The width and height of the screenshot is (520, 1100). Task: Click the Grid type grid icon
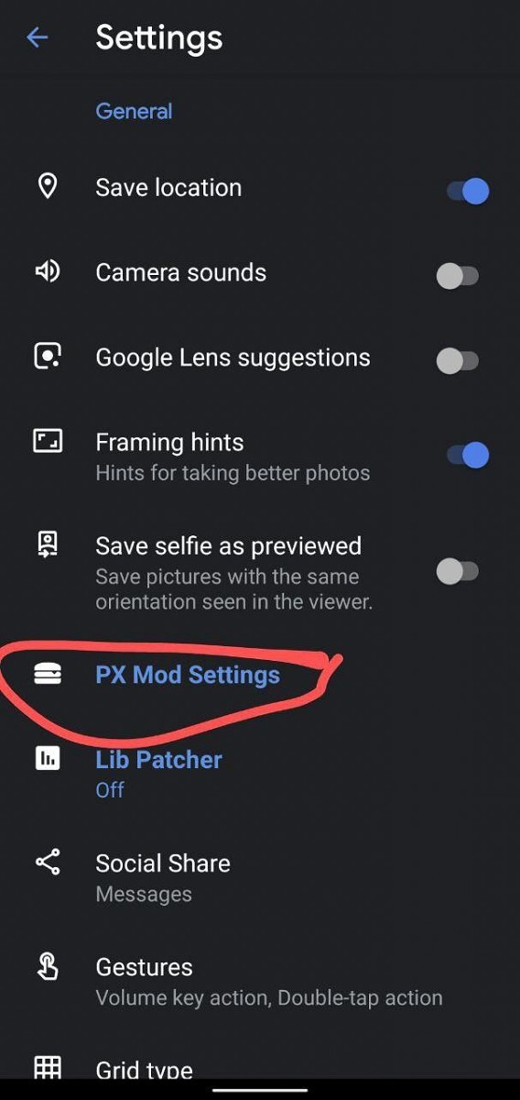48,1069
